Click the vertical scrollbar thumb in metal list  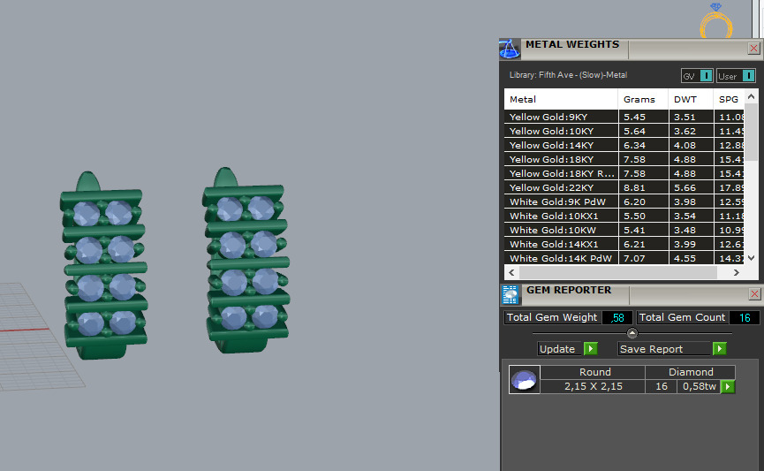tap(752, 132)
